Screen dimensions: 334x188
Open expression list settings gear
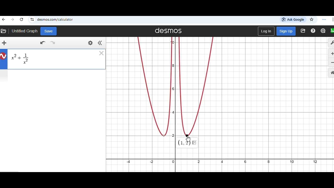90,43
